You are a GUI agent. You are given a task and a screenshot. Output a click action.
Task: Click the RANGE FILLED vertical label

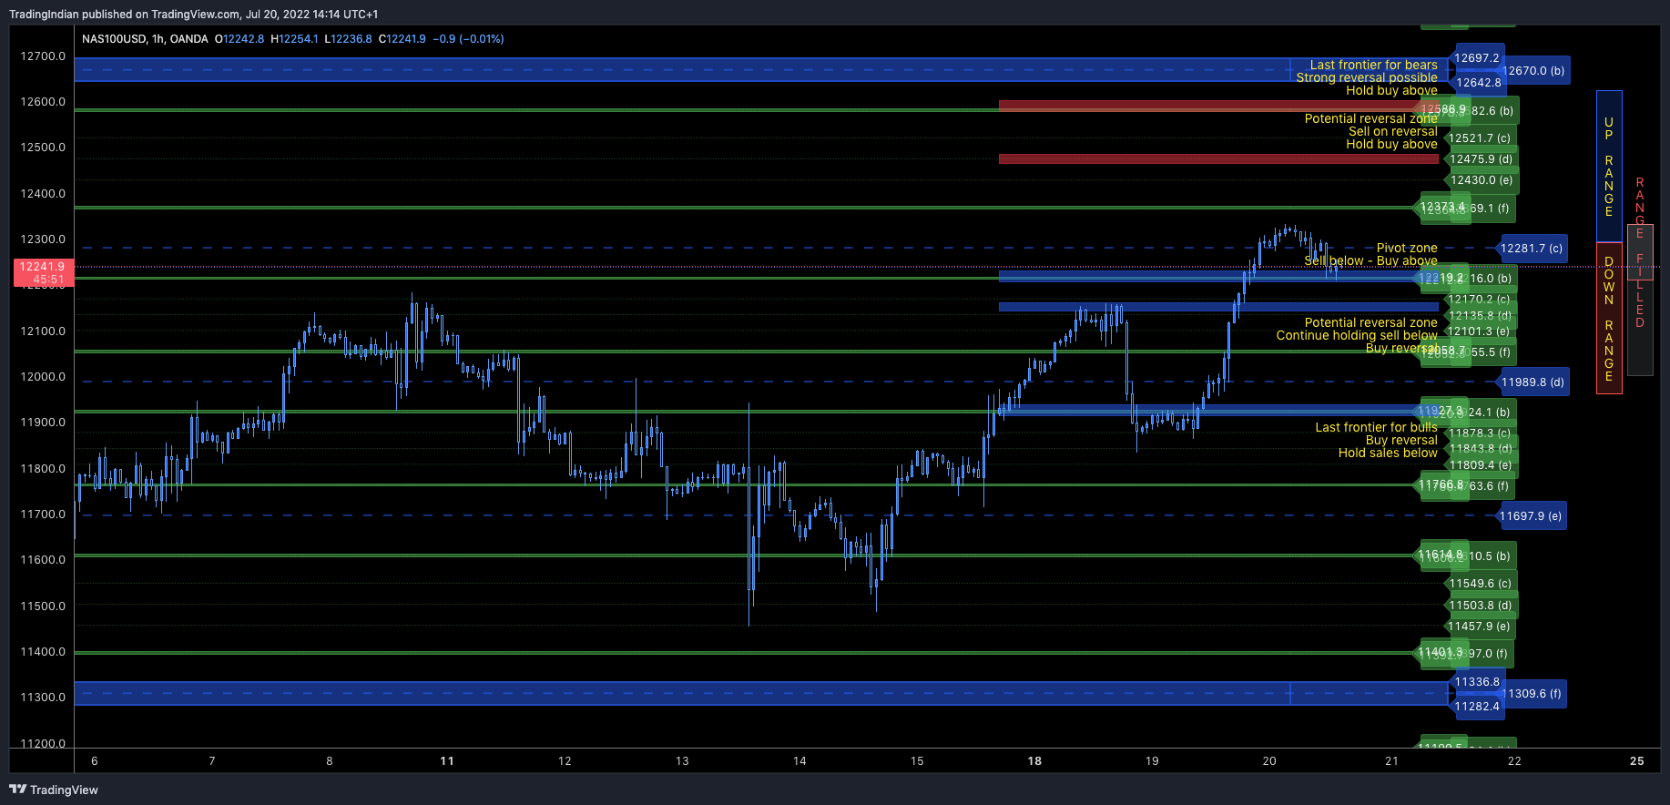pos(1640,253)
